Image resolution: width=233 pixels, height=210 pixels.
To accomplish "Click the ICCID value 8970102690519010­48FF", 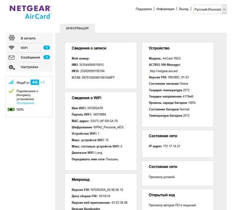I will pos(98,77).
